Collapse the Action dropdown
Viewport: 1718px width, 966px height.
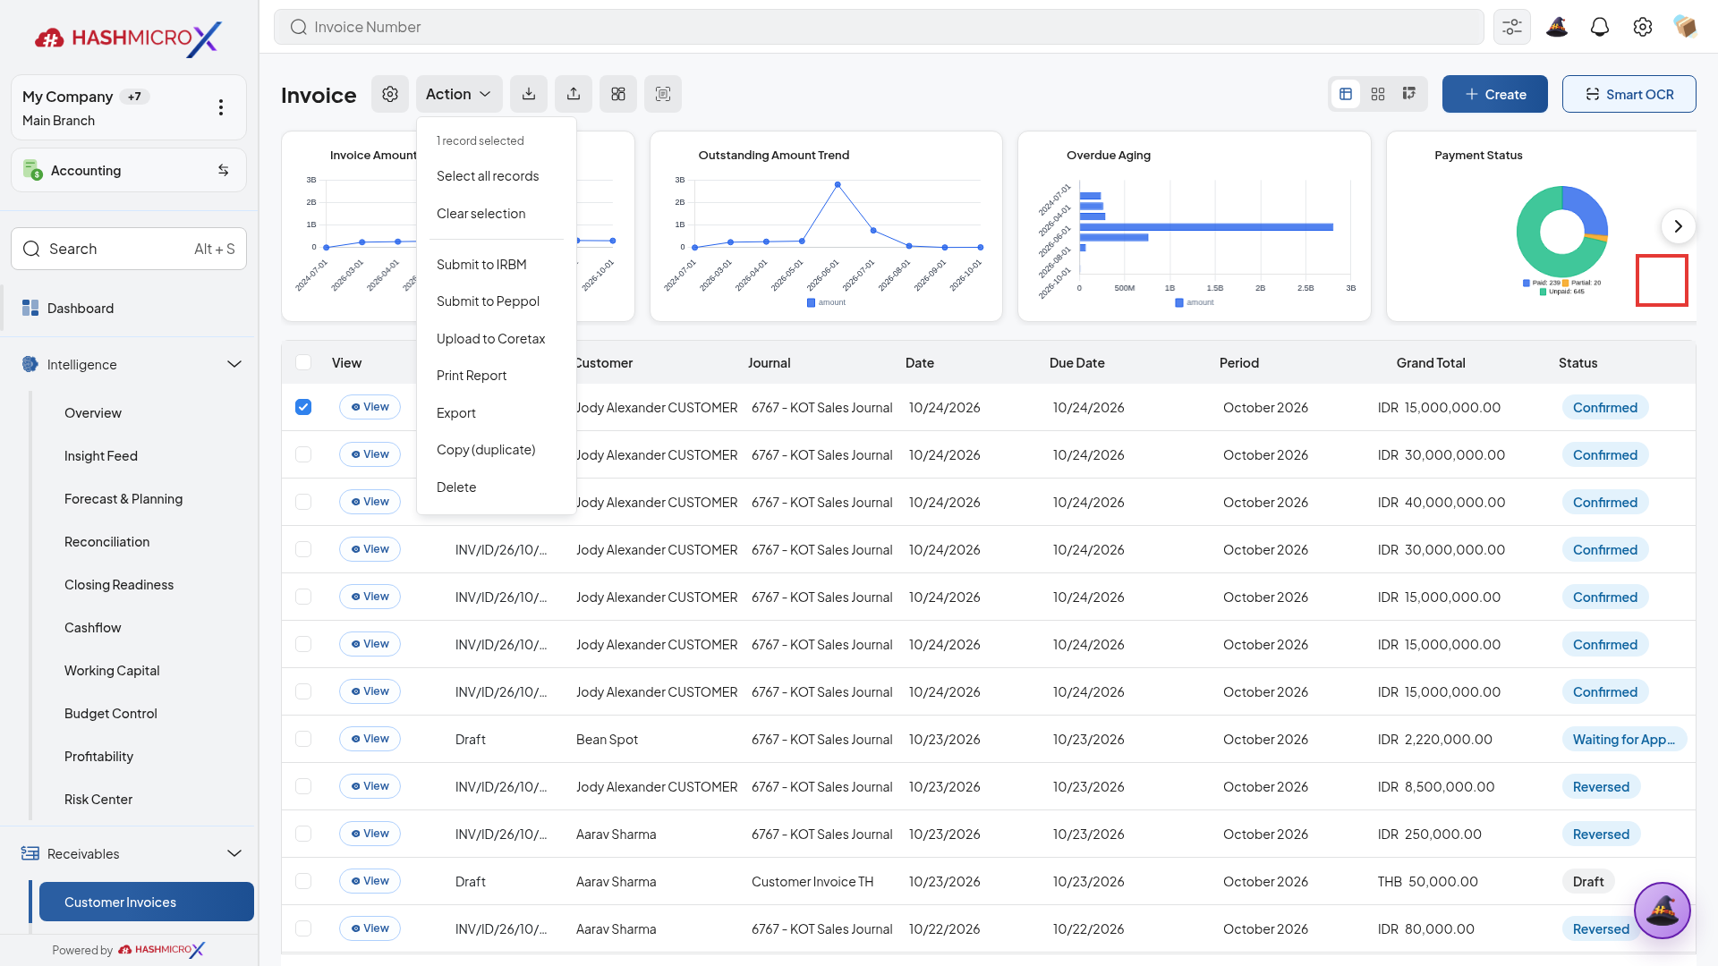(x=459, y=94)
